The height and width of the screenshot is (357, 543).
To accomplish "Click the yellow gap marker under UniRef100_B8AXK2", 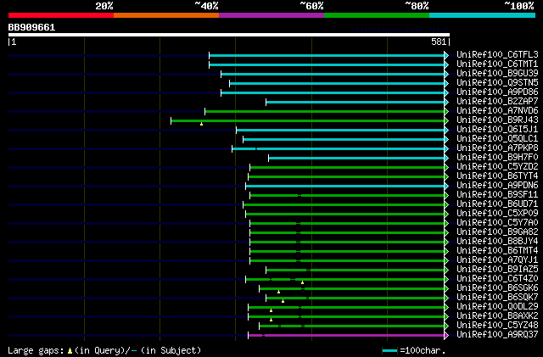I will [x=271, y=320].
